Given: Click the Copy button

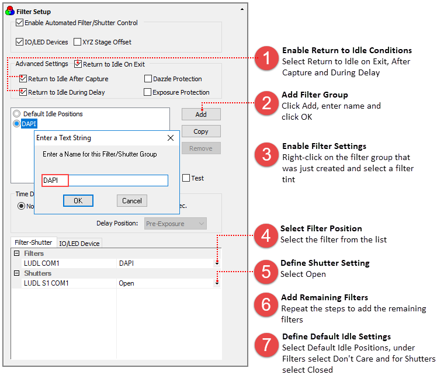Looking at the screenshot, I should point(200,131).
